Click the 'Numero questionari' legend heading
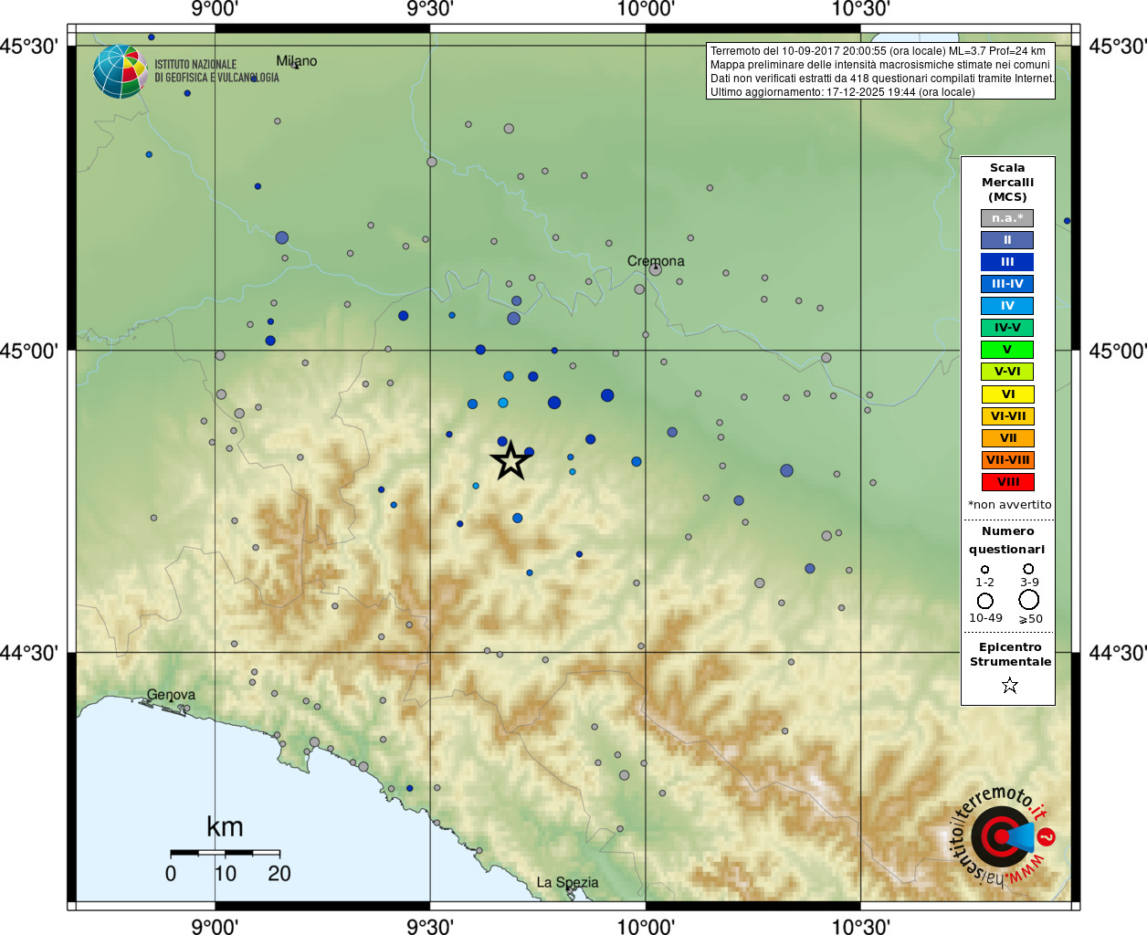Viewport: 1147px width, 935px height. point(1007,541)
